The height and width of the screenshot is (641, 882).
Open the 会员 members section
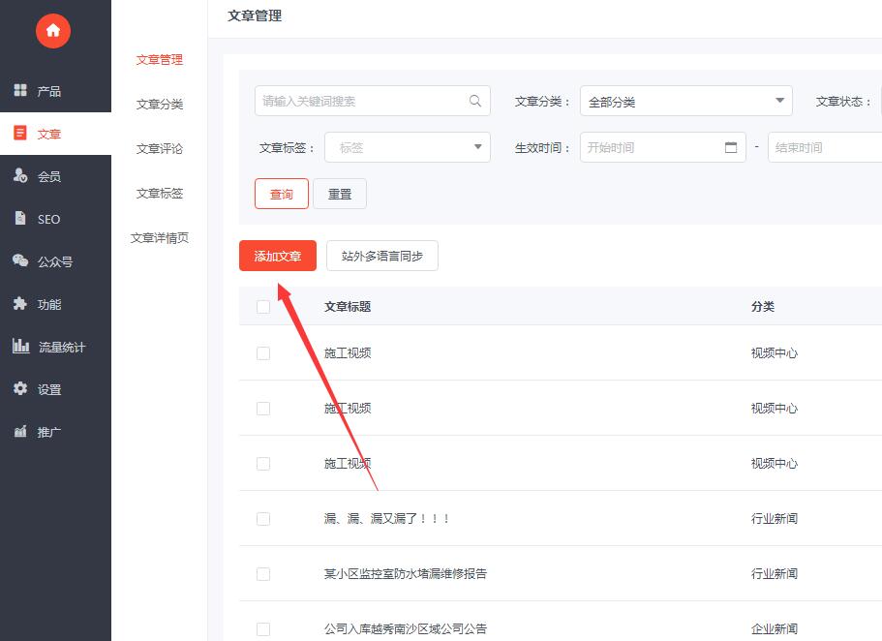[48, 176]
